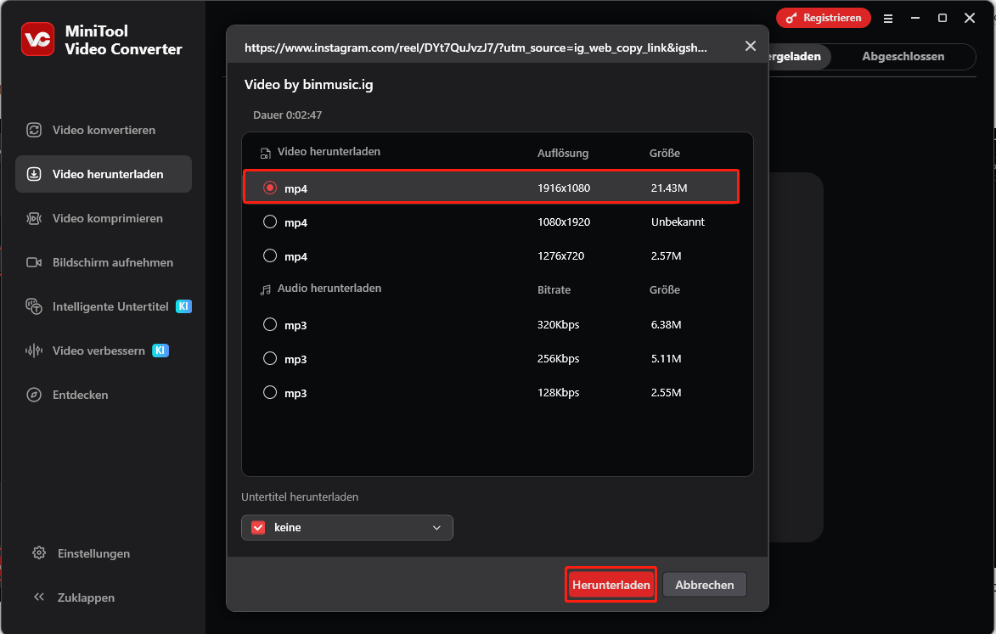Click the Video komprimieren compress icon
Viewport: 996px width, 634px height.
click(34, 218)
